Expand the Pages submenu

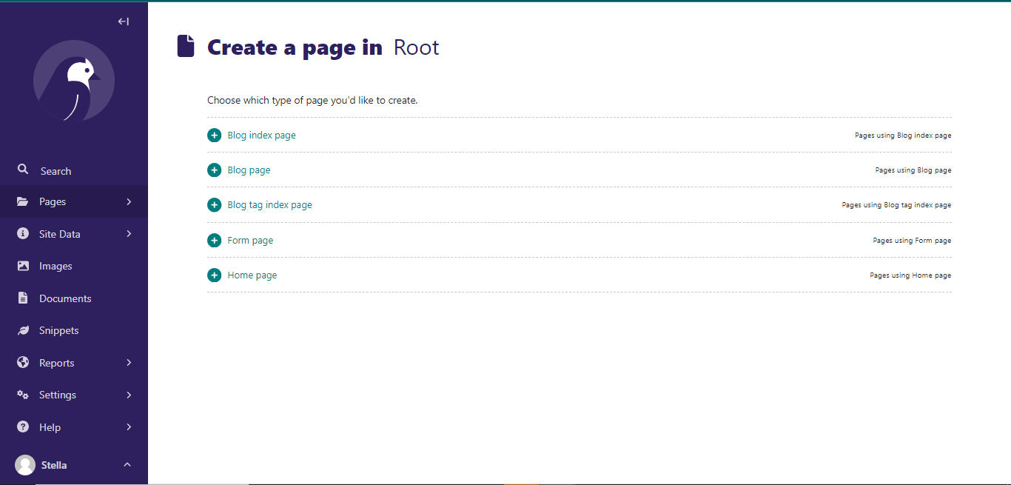click(x=128, y=201)
